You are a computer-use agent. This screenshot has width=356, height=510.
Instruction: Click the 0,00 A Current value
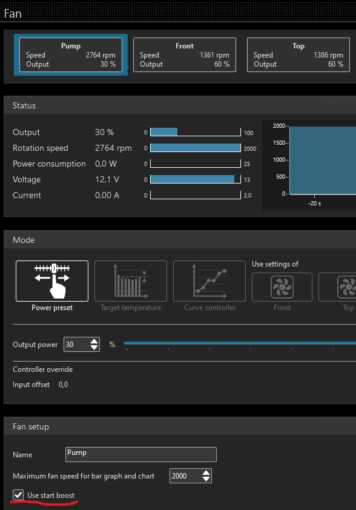(107, 195)
